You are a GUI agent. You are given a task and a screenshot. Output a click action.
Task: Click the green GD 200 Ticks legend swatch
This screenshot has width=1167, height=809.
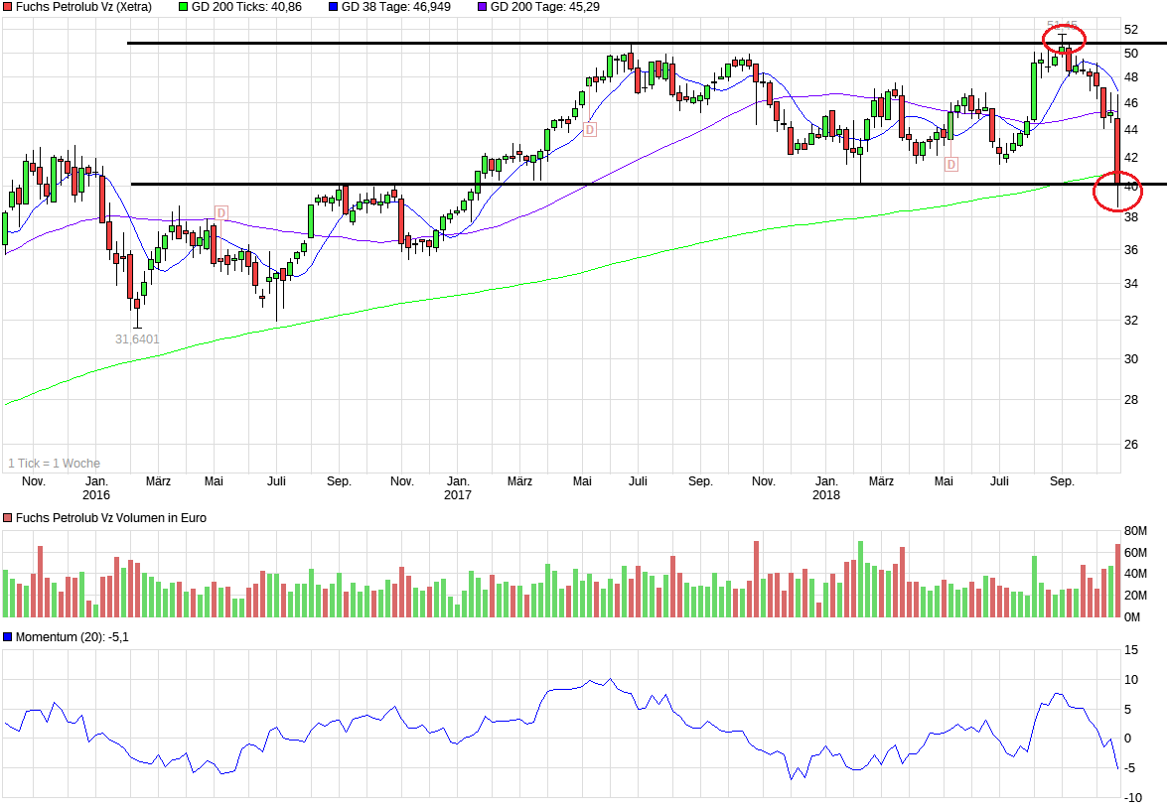pyautogui.click(x=183, y=7)
